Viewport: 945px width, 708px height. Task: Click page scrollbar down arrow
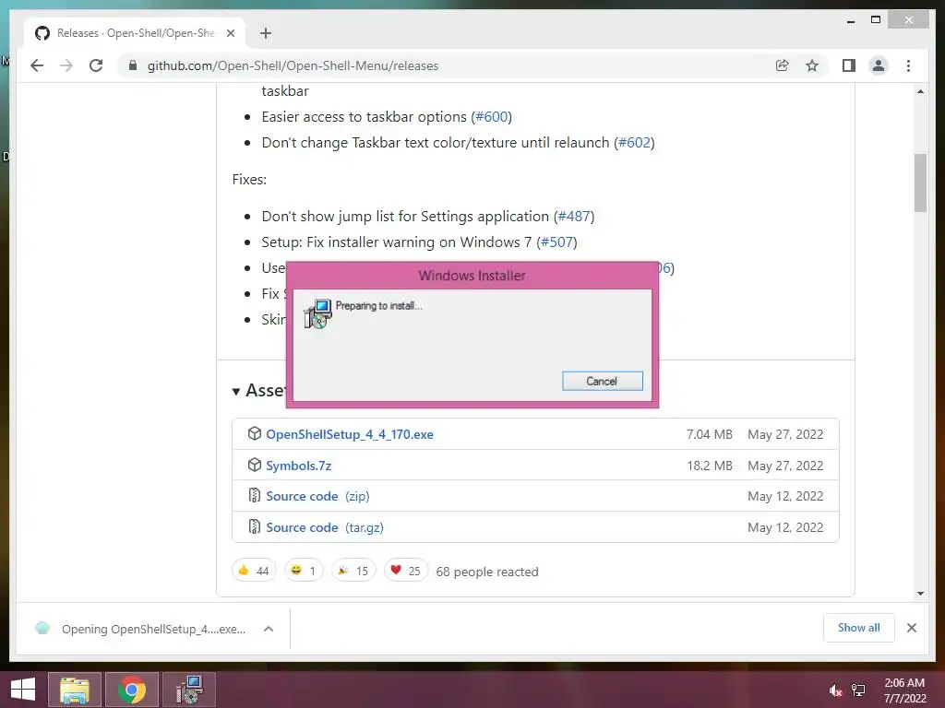(x=920, y=594)
